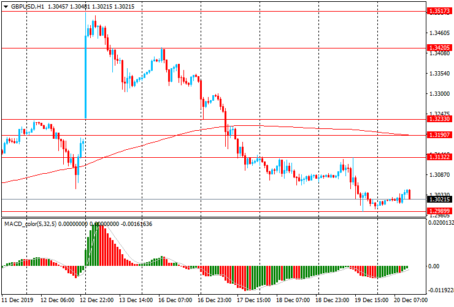
Task: Click the current price 1.30215 label
Action: (439, 199)
